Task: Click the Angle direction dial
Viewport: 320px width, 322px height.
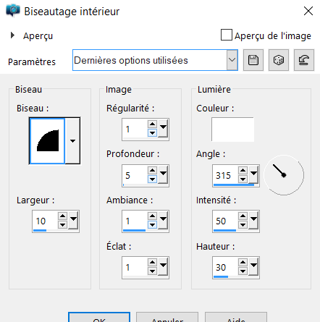Action: (x=284, y=175)
